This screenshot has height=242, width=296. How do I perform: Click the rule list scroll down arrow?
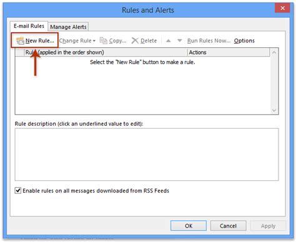point(274,110)
